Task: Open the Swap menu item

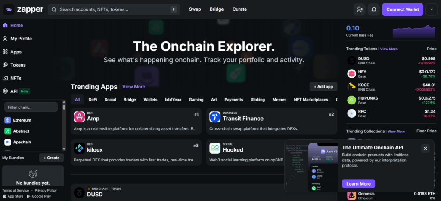Action: (x=195, y=9)
